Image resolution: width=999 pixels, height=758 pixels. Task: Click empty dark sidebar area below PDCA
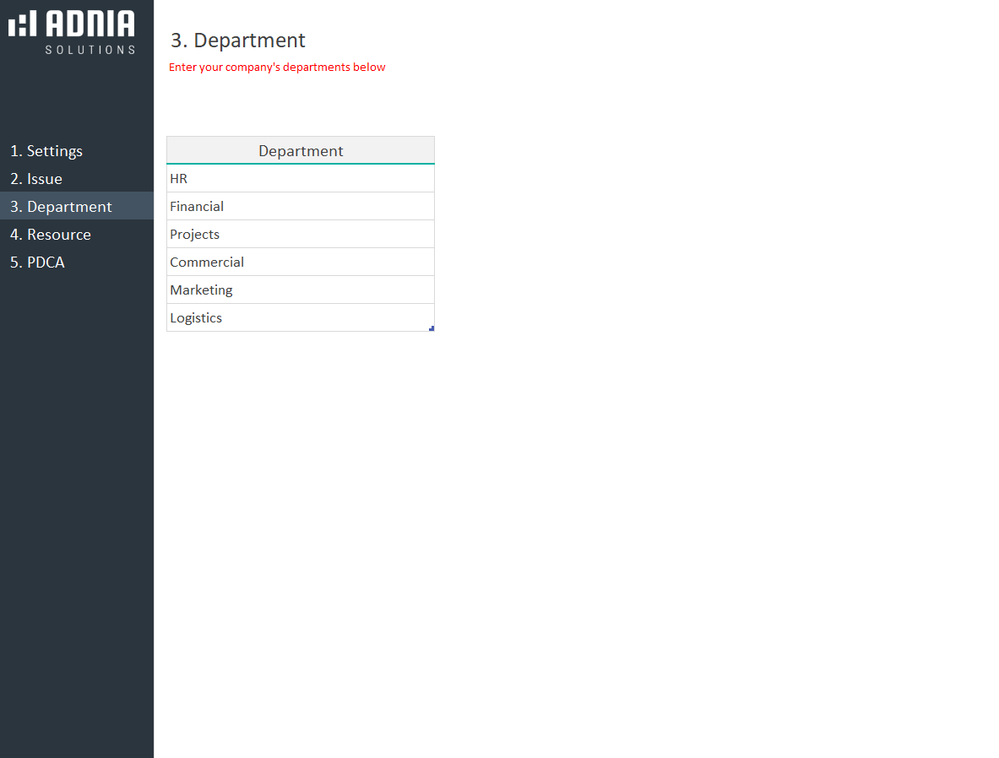point(76,506)
